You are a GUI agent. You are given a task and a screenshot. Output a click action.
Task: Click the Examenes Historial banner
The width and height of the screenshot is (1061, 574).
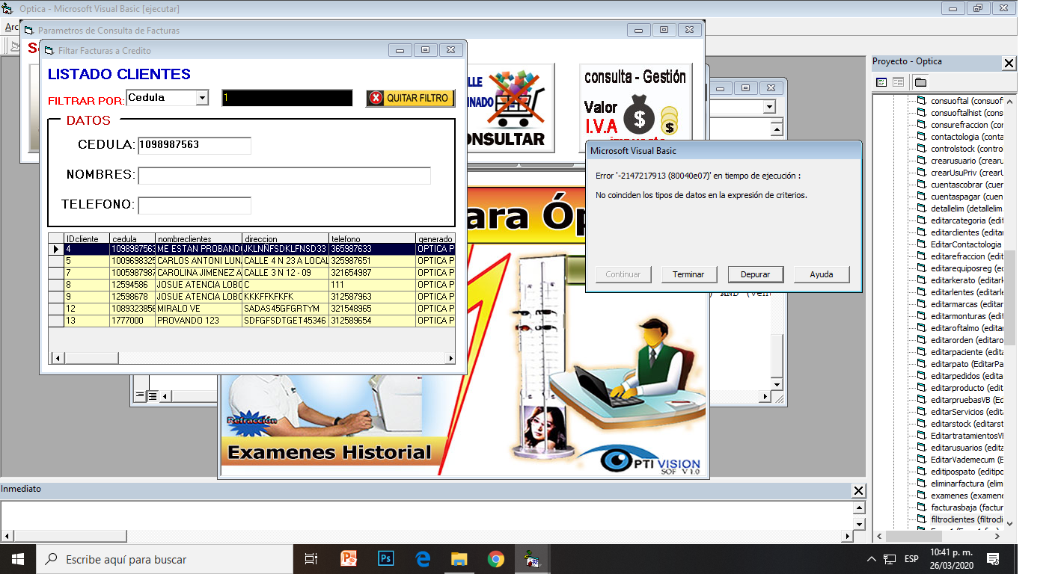pyautogui.click(x=329, y=452)
